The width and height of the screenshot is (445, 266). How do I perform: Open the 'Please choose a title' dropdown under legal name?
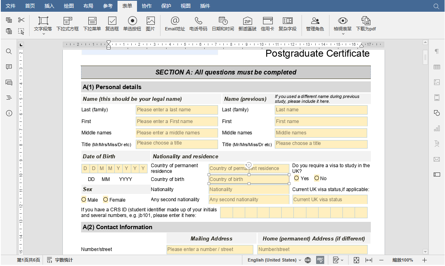point(177,144)
